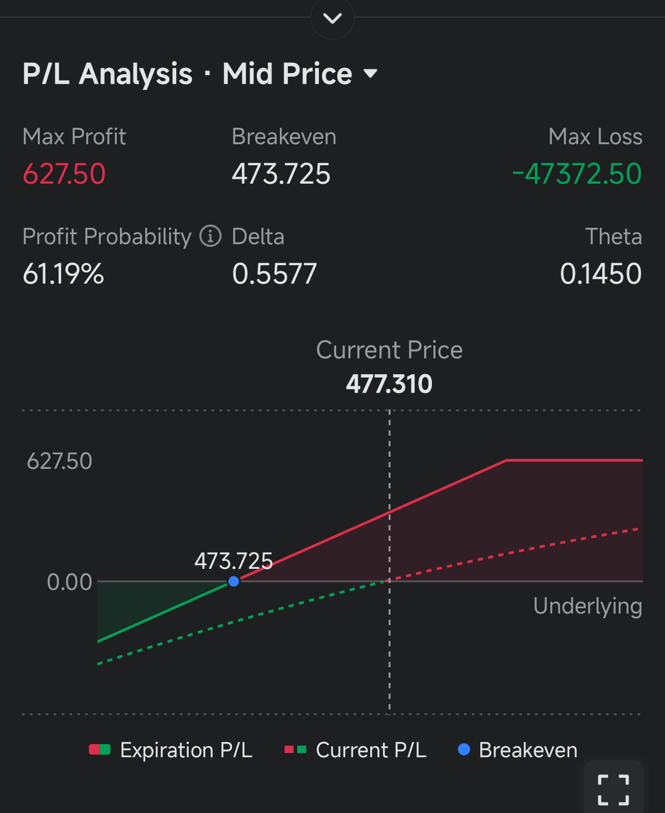Screen dimensions: 665x813
Task: Click the 473.725 breakeven chart label
Action: [x=234, y=561]
